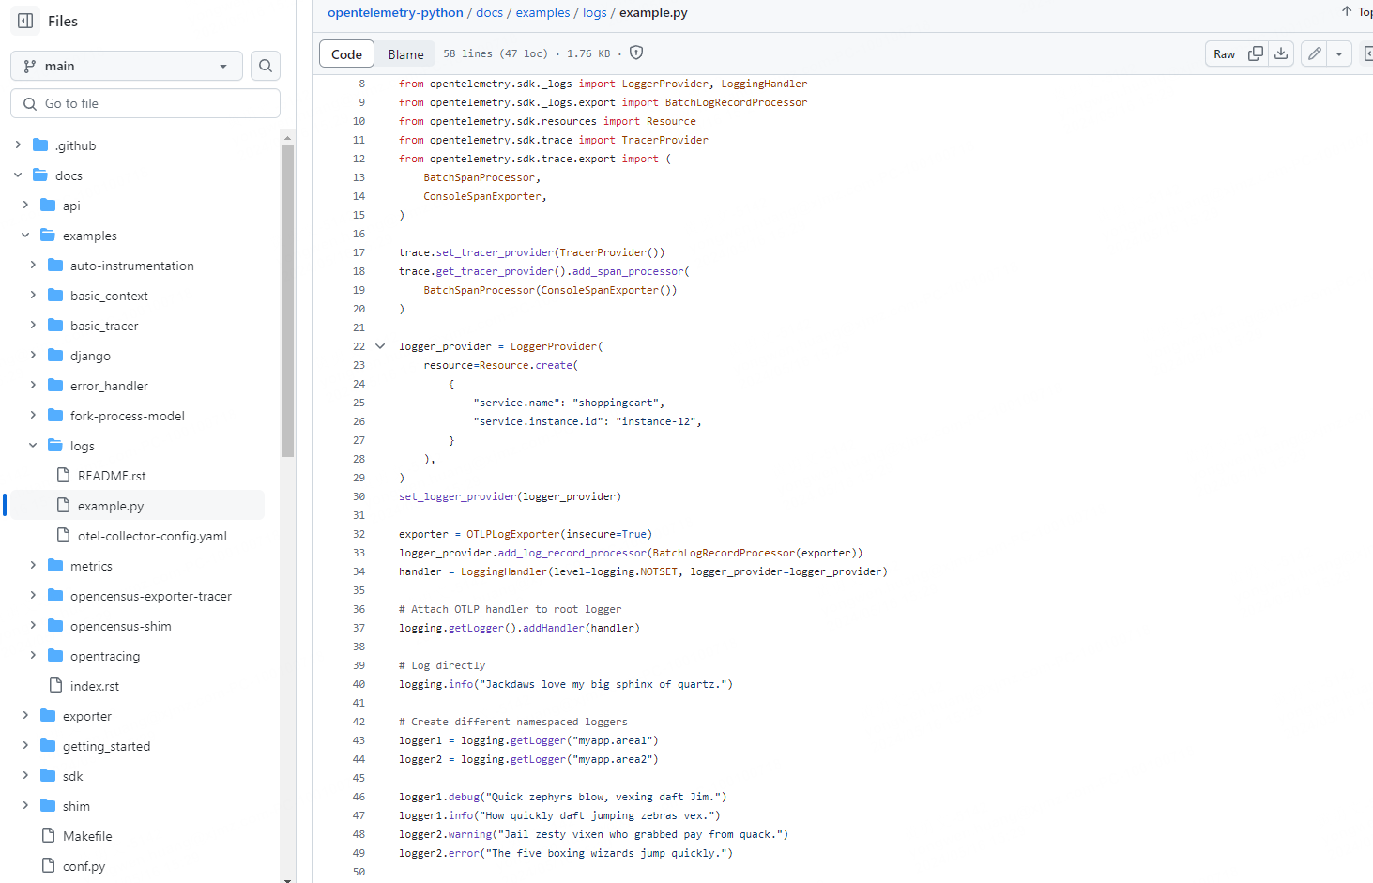1373x883 pixels.
Task: Collapse the Files side panel icon
Action: 25,21
